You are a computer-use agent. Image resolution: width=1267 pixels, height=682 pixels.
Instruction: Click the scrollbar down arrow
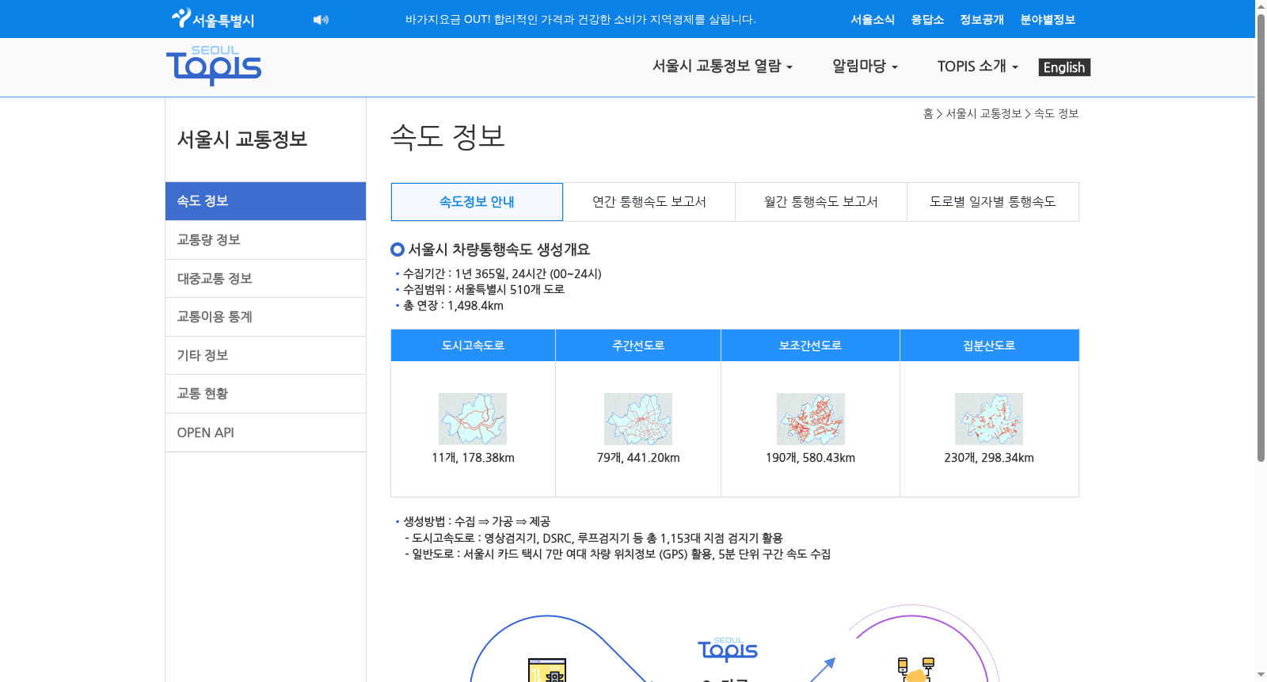click(x=1261, y=676)
